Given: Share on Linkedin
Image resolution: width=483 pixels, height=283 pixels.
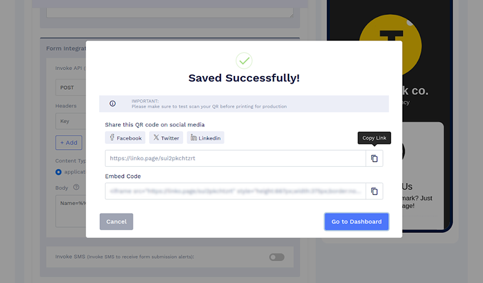Looking at the screenshot, I should [x=206, y=137].
